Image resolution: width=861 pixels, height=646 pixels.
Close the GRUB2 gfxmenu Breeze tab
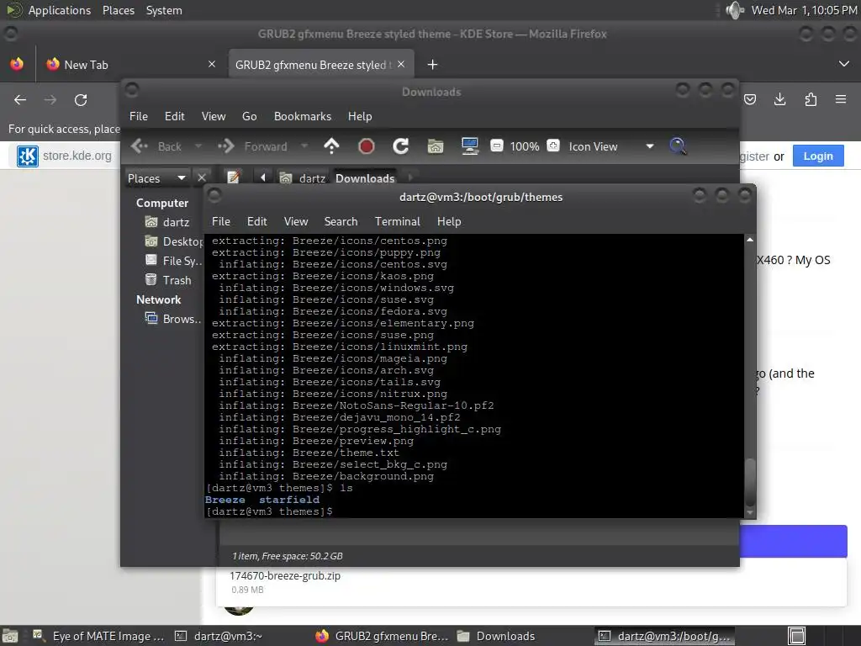coord(401,64)
